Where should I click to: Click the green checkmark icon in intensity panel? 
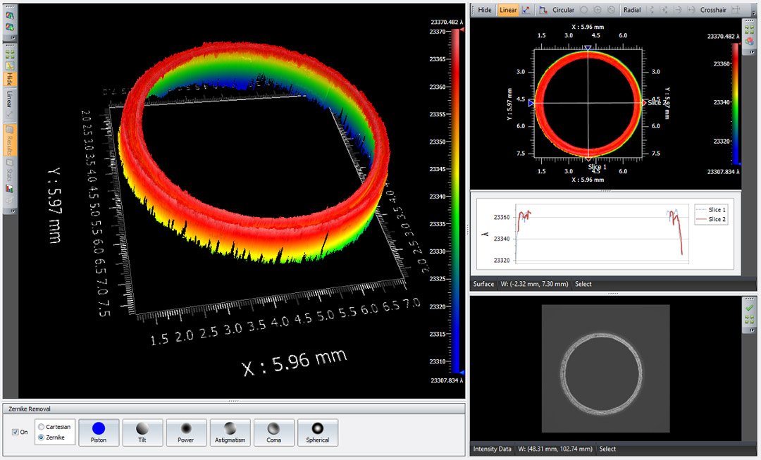coord(749,308)
